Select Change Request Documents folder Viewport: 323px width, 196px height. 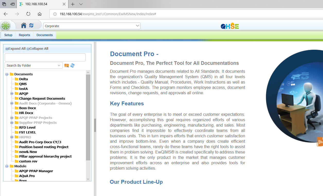pos(42,98)
